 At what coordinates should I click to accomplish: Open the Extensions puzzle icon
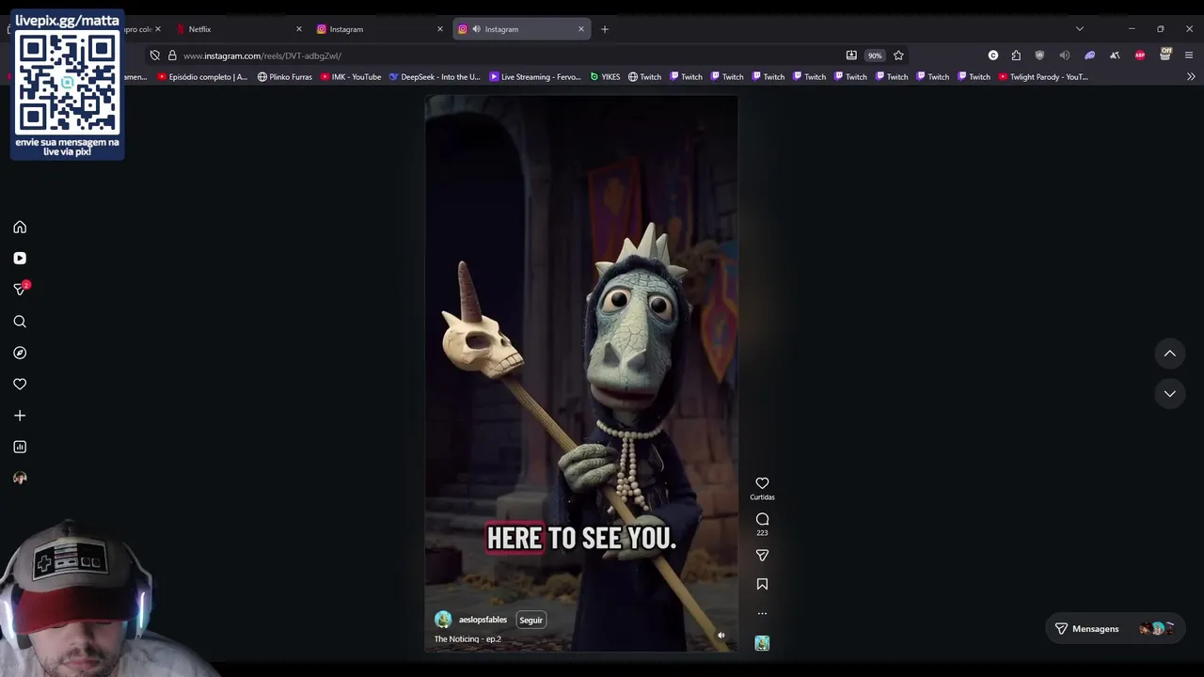(1016, 55)
